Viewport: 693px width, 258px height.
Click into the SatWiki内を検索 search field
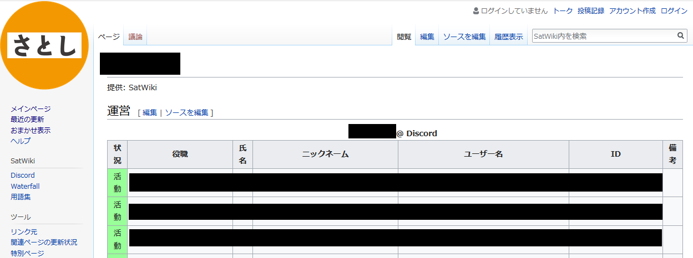coord(603,36)
